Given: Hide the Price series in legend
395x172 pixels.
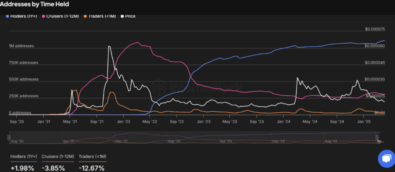Looking at the screenshot, I should coord(128,16).
